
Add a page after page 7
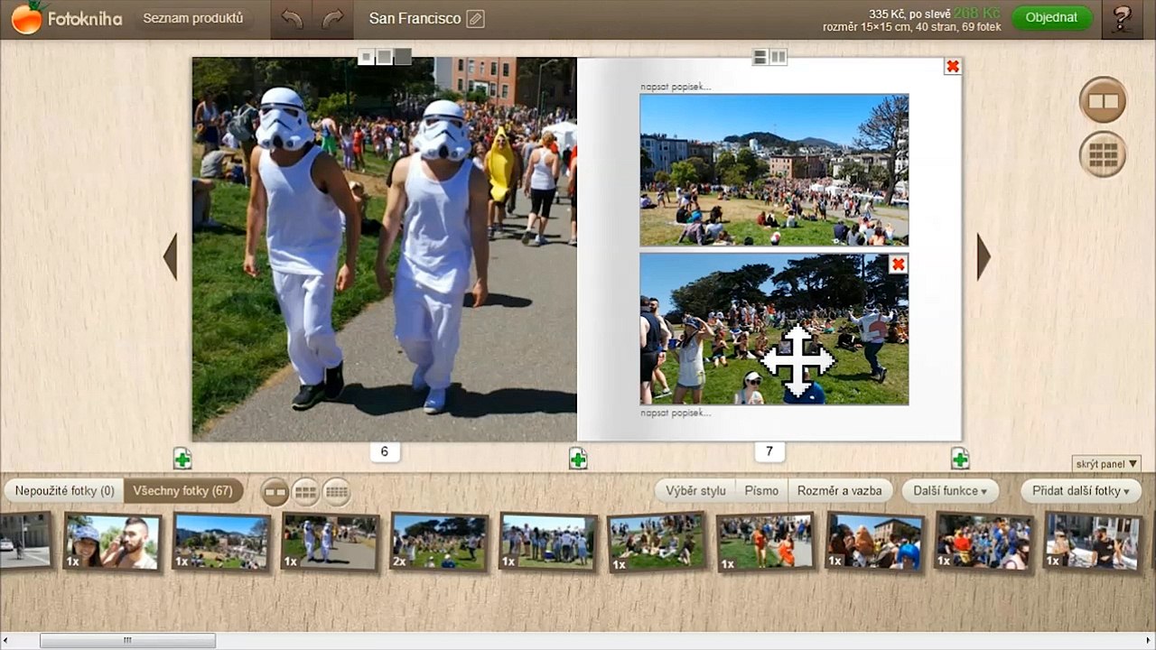click(959, 459)
